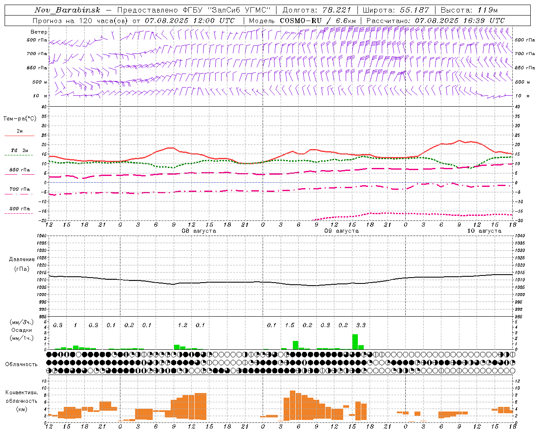Click the 'Тем-ра(°C)' temperature panel label
This screenshot has width=537, height=430.
pyautogui.click(x=20, y=119)
